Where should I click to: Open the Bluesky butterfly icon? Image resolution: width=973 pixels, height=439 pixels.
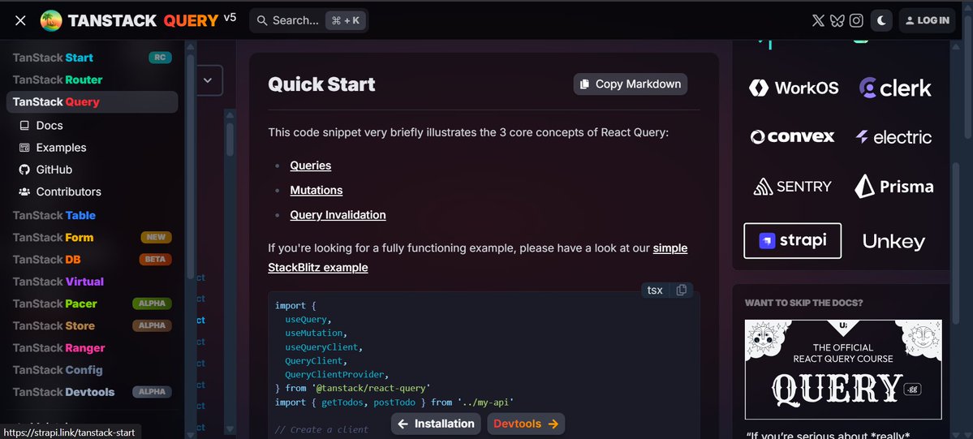tap(837, 20)
